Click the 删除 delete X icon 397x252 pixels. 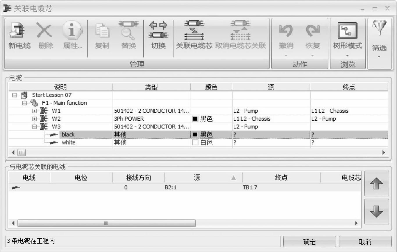tap(45, 30)
